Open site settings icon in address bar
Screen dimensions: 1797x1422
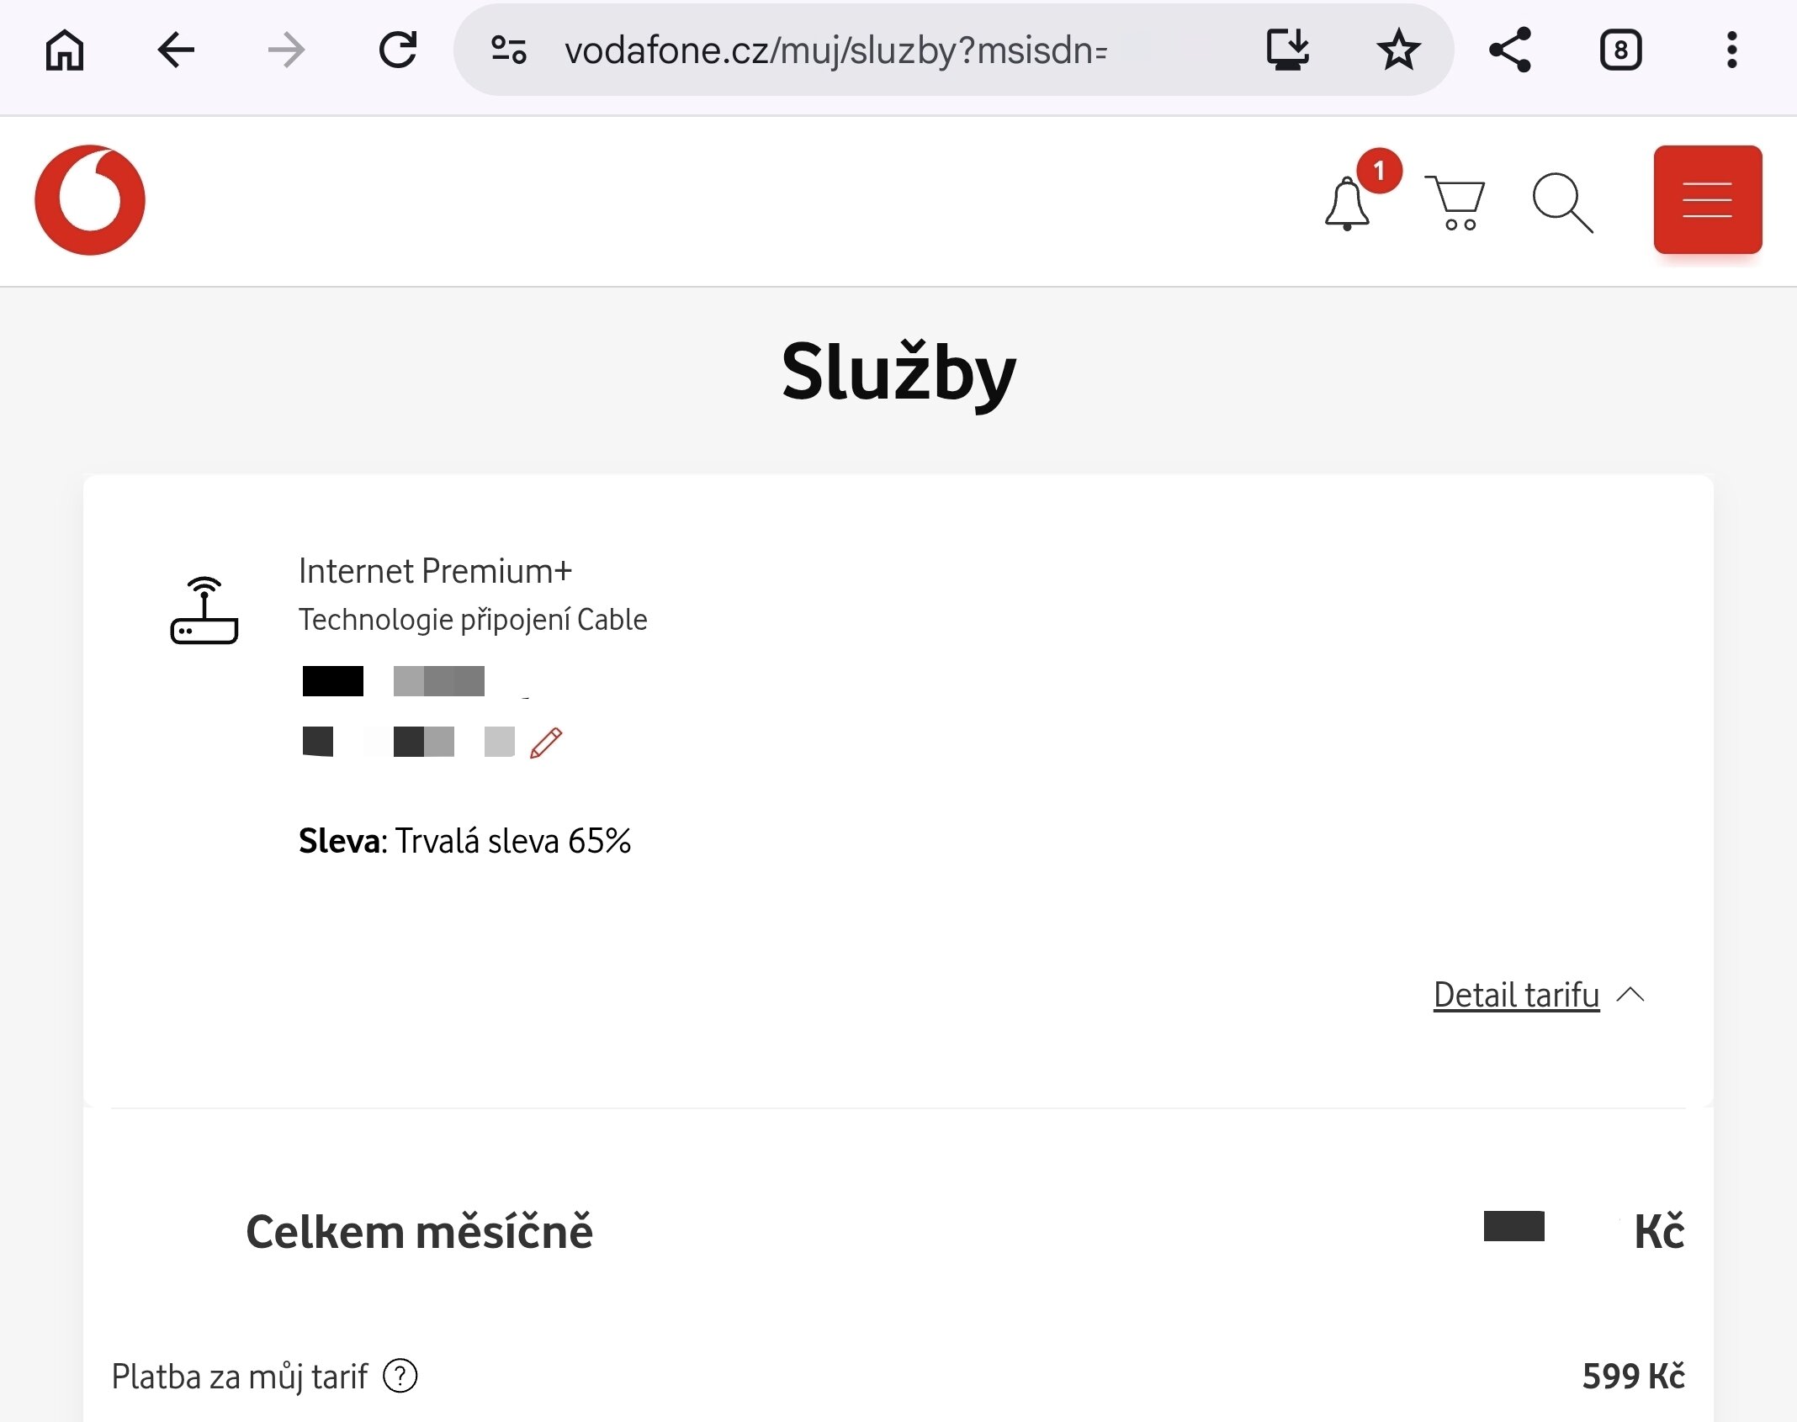point(509,50)
